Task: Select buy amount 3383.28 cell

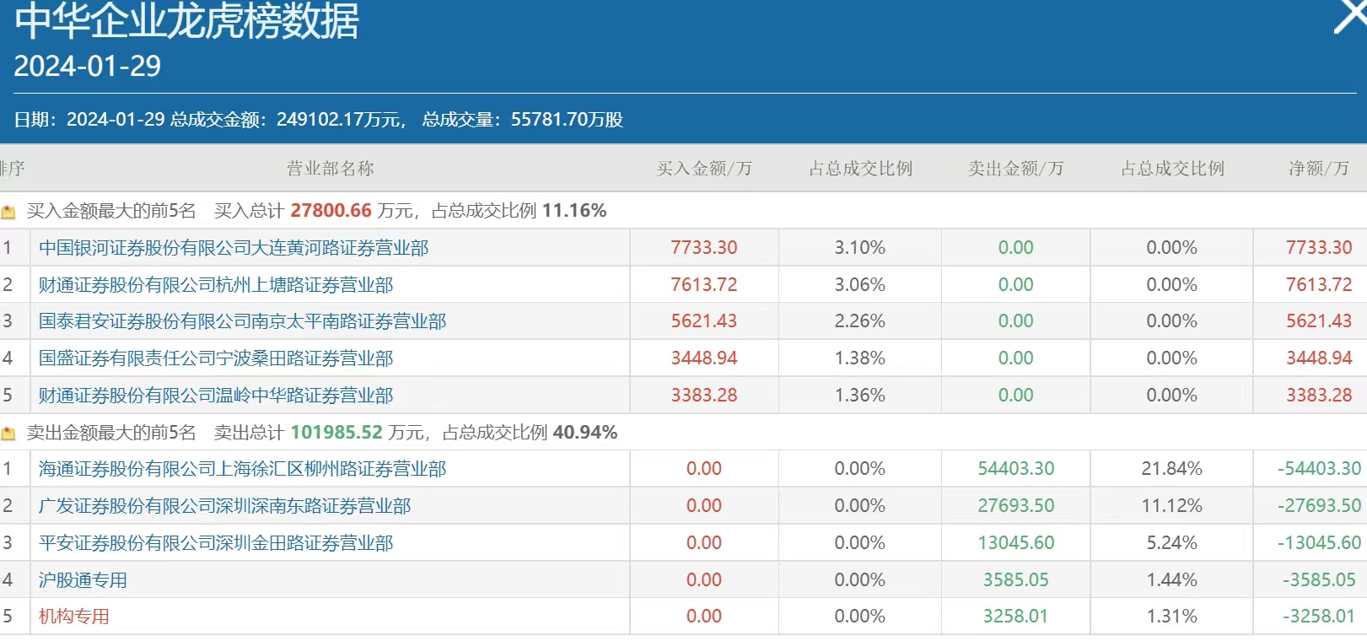Action: tap(704, 396)
